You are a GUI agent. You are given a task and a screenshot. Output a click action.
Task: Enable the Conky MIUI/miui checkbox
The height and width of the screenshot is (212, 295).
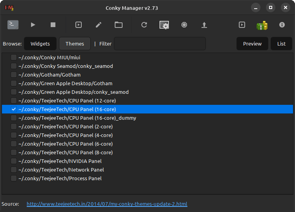(14, 57)
